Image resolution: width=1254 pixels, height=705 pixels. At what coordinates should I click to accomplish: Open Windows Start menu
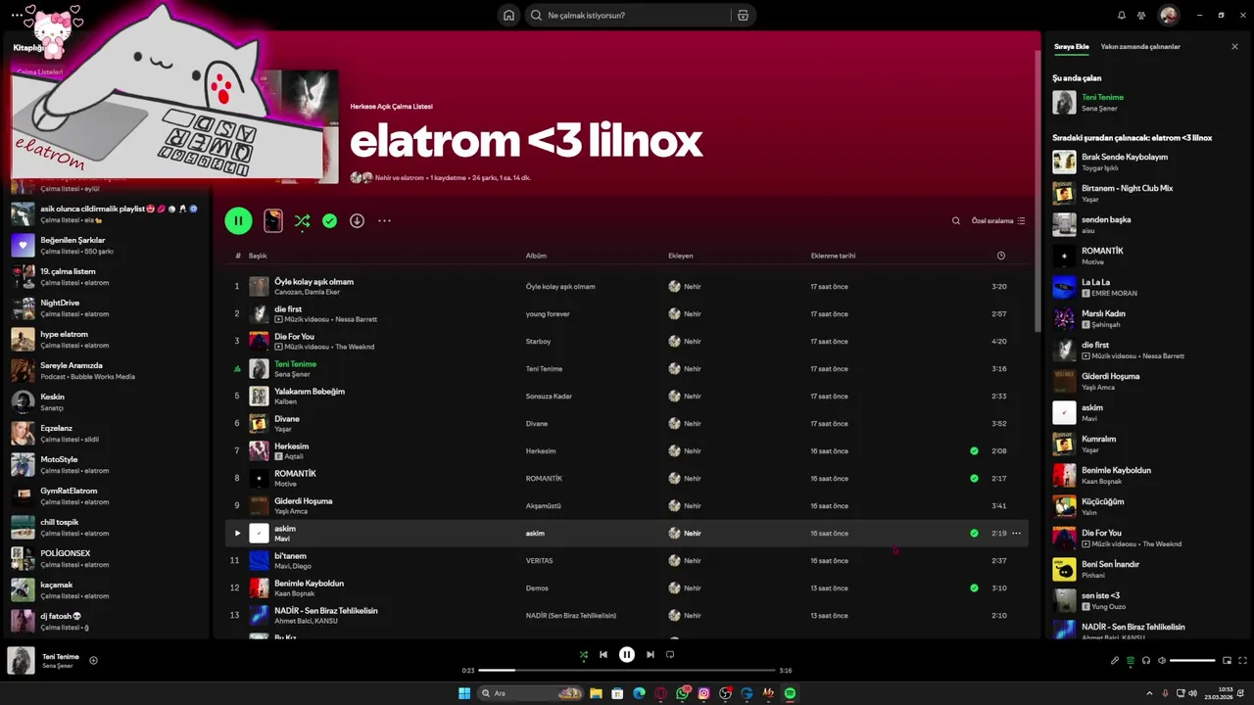[464, 693]
